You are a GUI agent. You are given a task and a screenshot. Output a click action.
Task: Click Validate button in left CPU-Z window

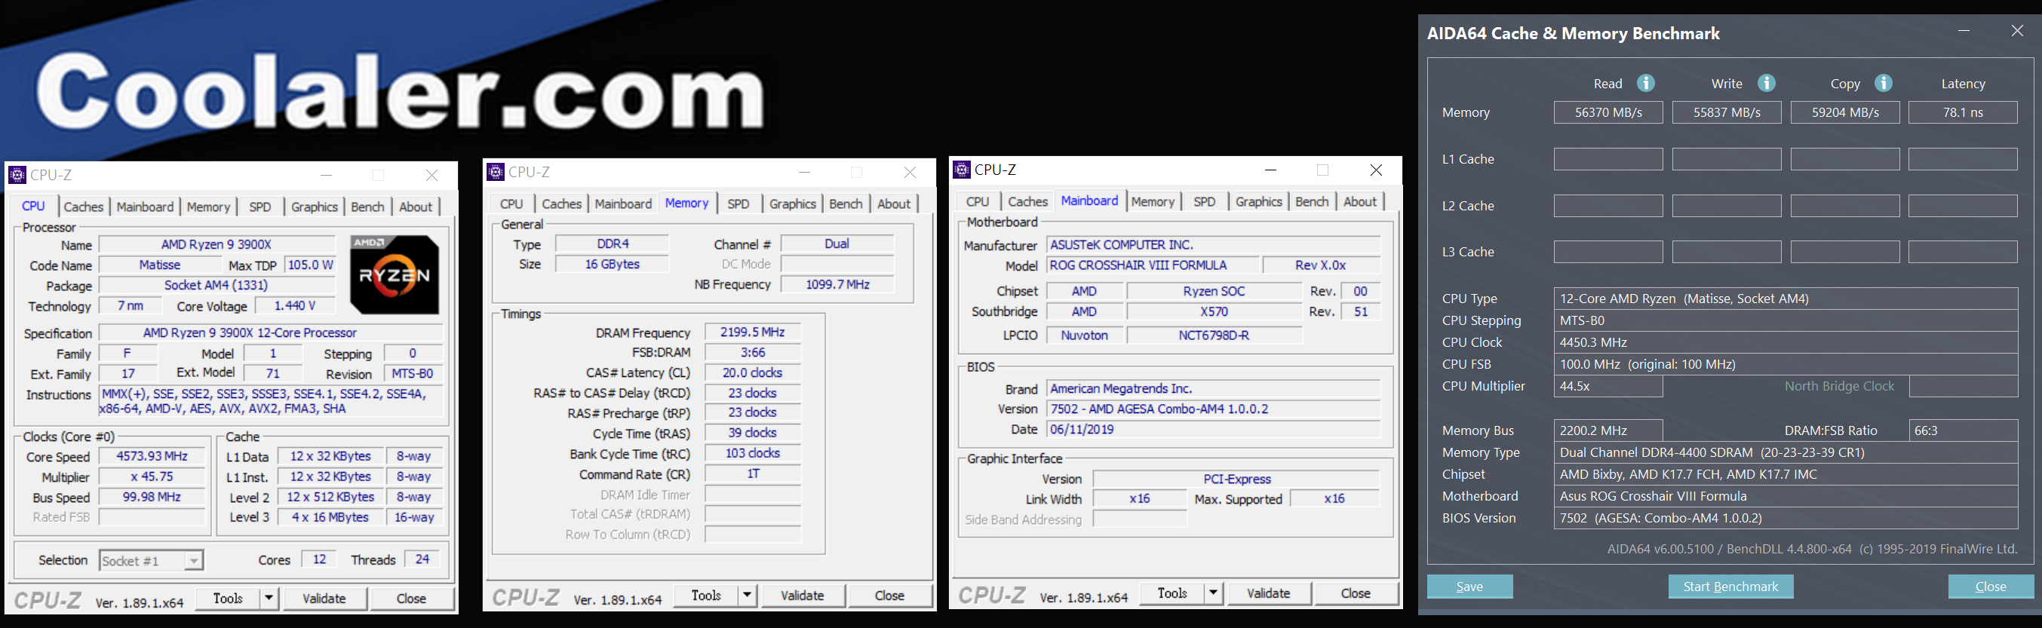(324, 598)
